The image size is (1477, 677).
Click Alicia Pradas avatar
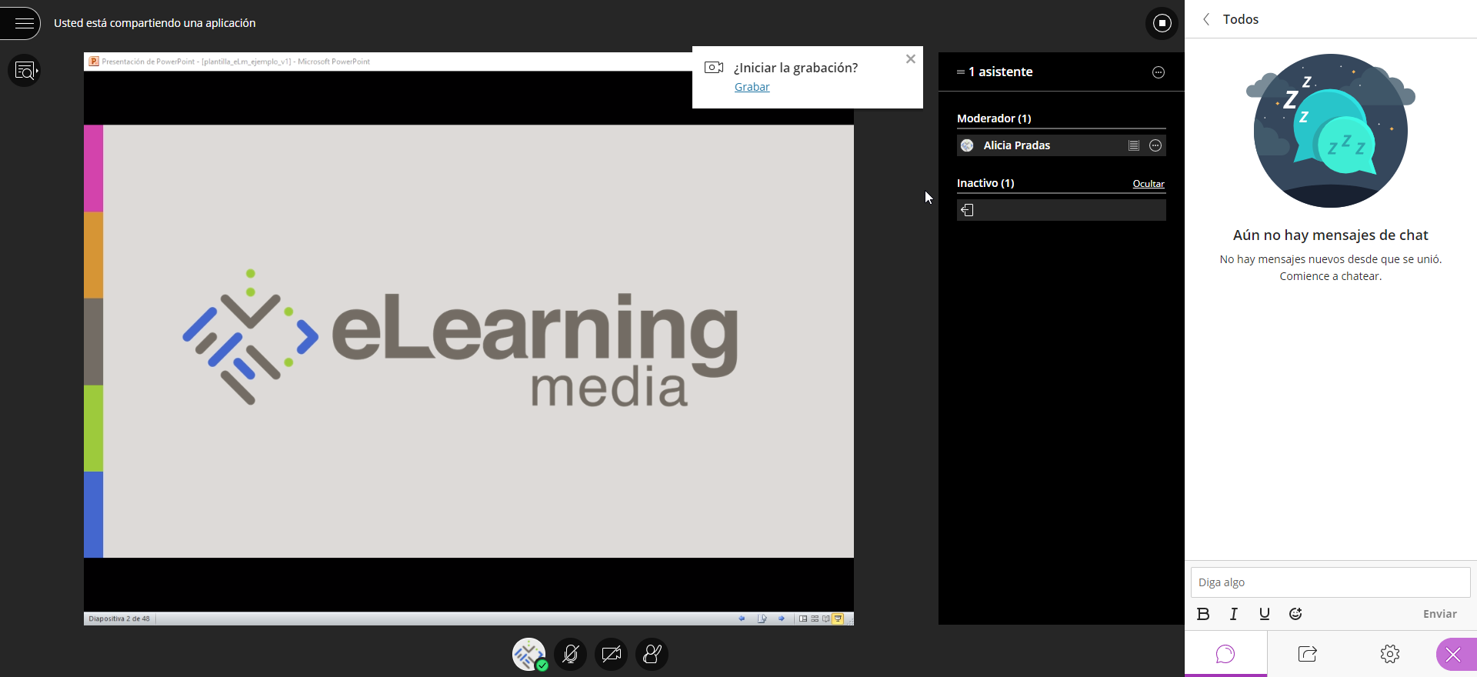(968, 145)
